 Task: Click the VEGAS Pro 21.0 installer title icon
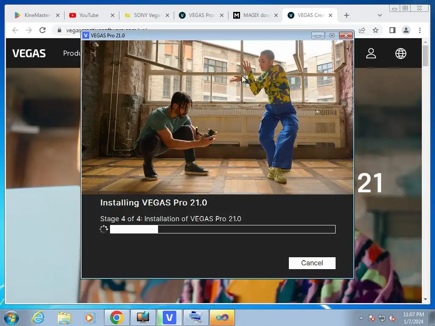point(86,36)
